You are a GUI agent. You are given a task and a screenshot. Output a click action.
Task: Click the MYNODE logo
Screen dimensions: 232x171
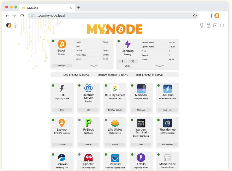(115, 29)
